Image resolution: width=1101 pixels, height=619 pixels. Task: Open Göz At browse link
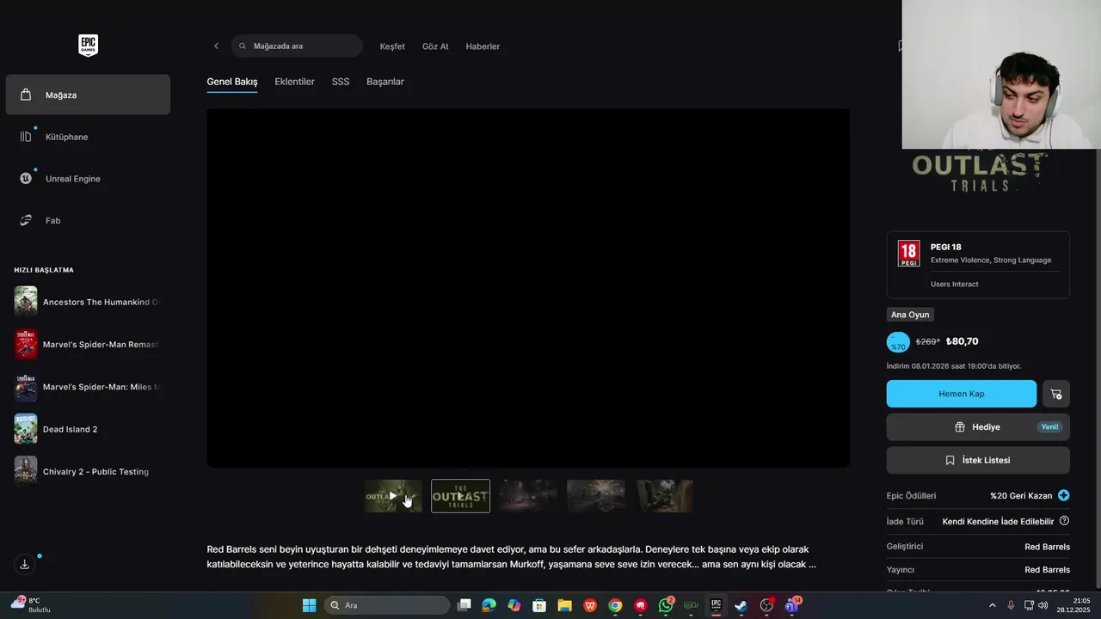pyautogui.click(x=435, y=46)
